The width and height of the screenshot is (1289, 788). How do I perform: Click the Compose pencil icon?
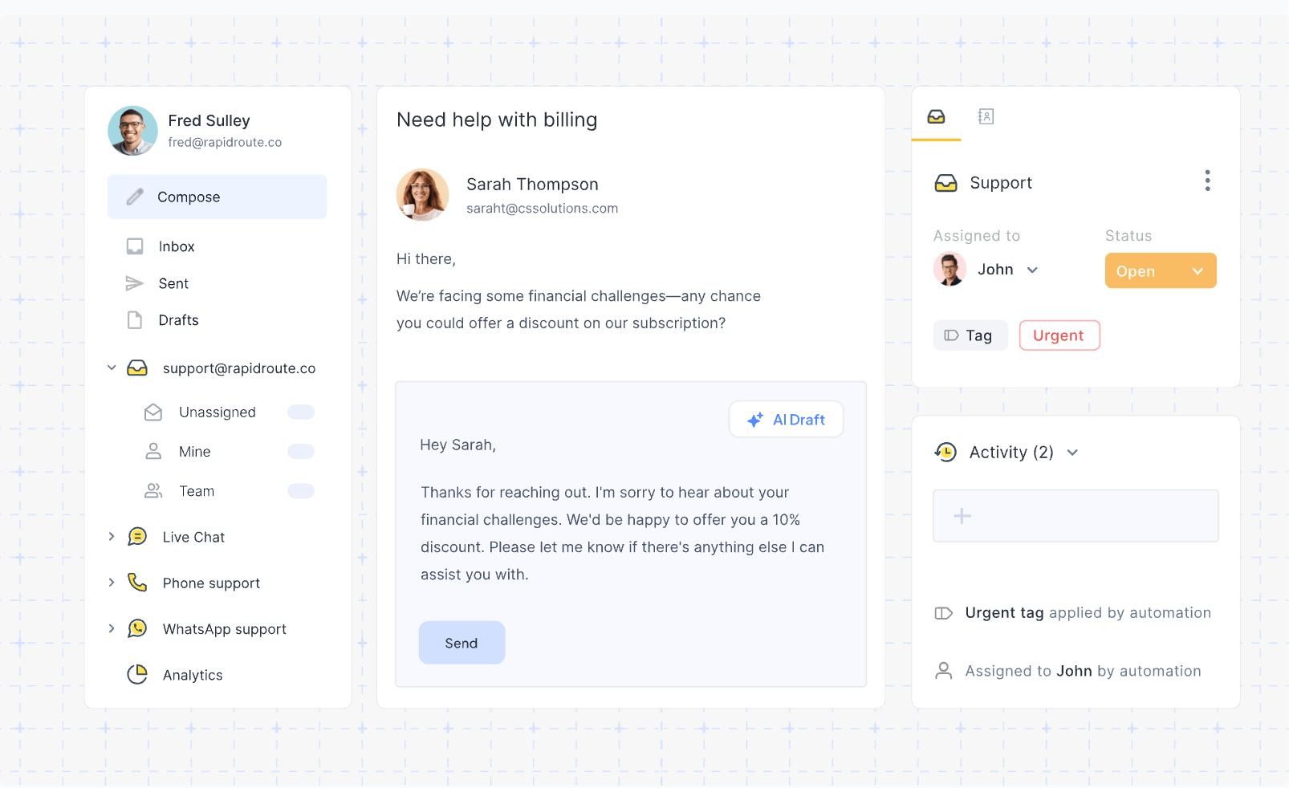(x=135, y=197)
